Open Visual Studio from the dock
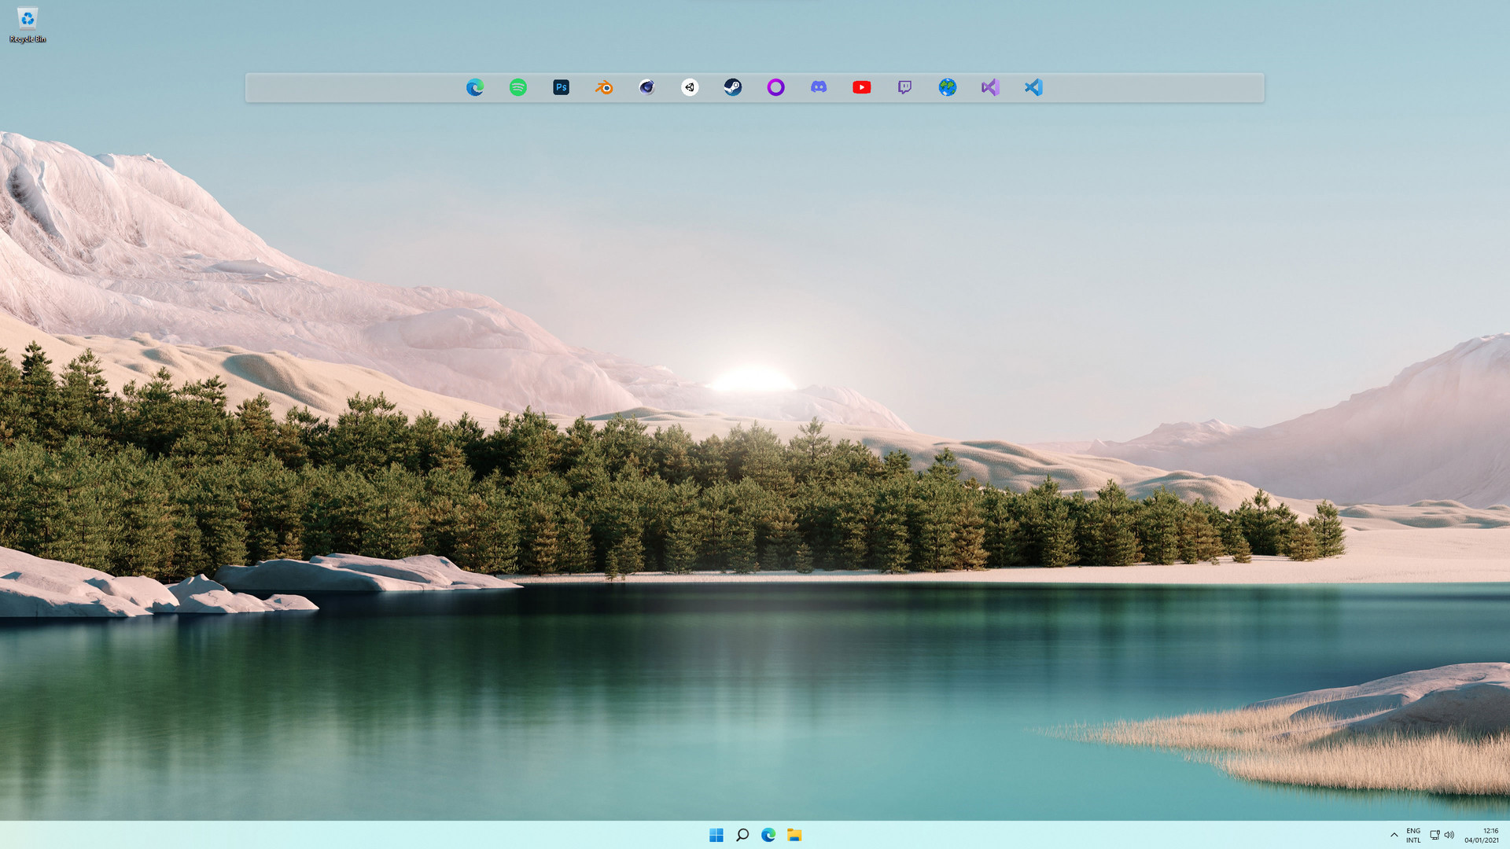The height and width of the screenshot is (849, 1510). point(989,87)
